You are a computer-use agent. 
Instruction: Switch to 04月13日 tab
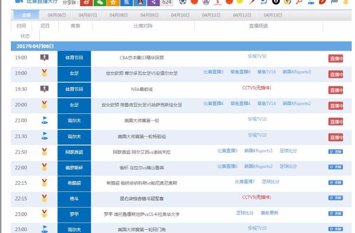click(273, 15)
